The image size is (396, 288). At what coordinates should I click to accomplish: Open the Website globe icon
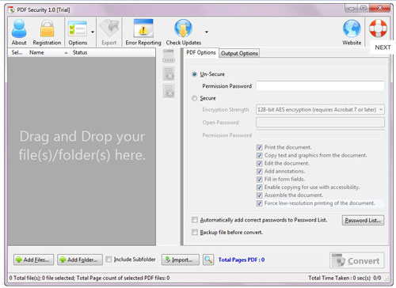352,28
